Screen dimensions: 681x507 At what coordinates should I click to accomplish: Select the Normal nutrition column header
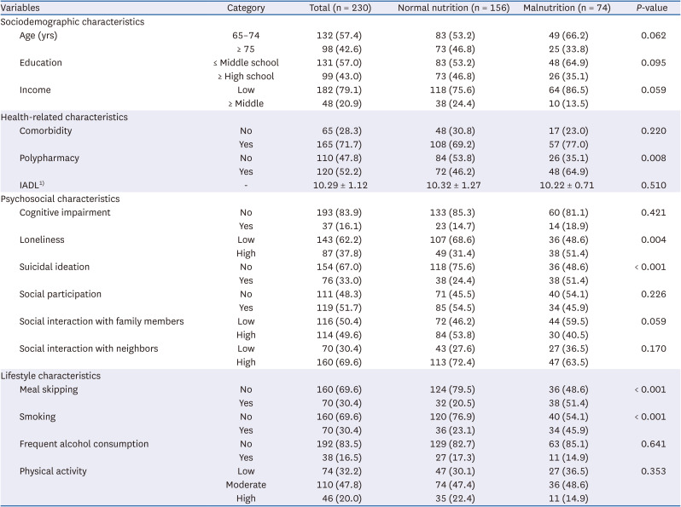[x=451, y=8]
